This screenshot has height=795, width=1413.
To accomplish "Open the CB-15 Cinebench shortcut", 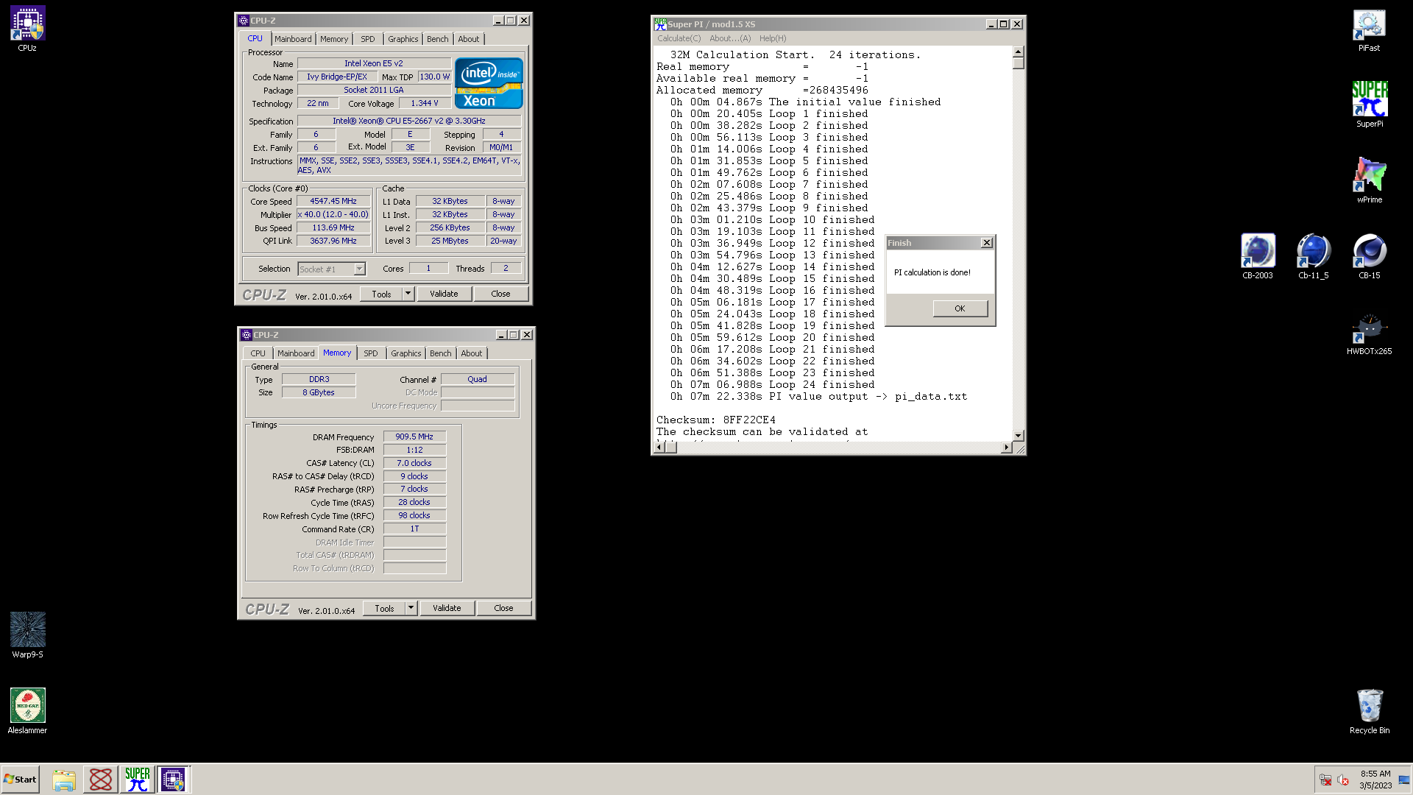I will point(1369,256).
